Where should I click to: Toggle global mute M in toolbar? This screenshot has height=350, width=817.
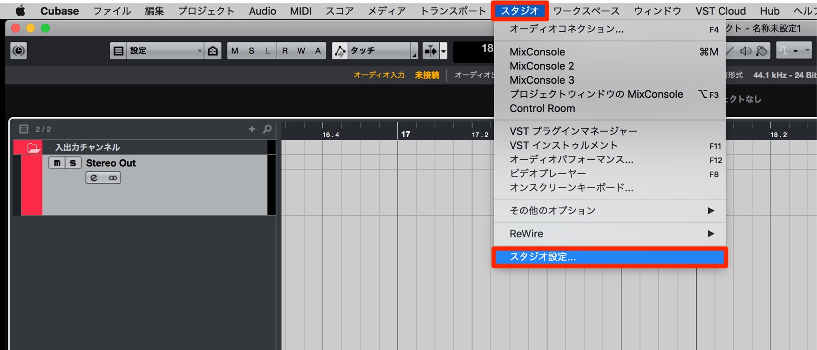tap(235, 51)
